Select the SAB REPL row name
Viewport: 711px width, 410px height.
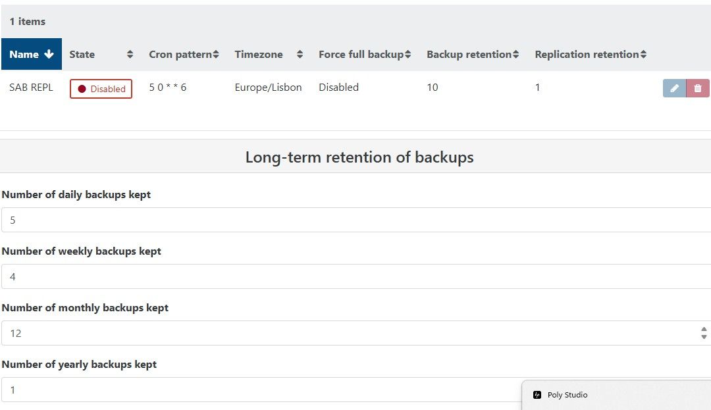tap(32, 88)
